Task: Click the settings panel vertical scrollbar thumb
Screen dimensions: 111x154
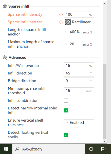Action: click(x=104, y=102)
